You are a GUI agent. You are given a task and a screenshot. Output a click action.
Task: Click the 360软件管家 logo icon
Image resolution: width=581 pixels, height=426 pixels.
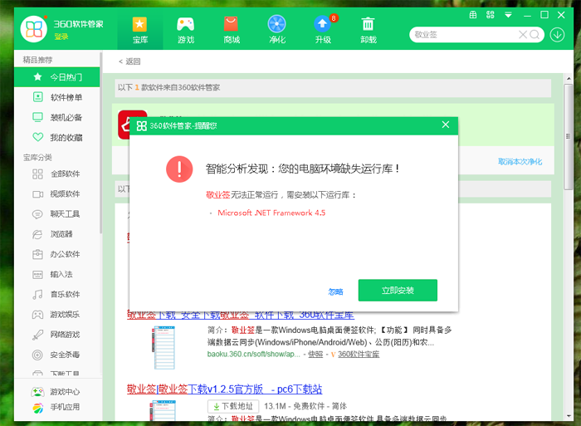tap(34, 29)
